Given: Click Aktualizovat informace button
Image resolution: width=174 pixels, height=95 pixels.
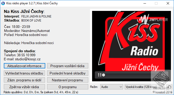Looking at the screenshot, I should [x=24, y=66].
